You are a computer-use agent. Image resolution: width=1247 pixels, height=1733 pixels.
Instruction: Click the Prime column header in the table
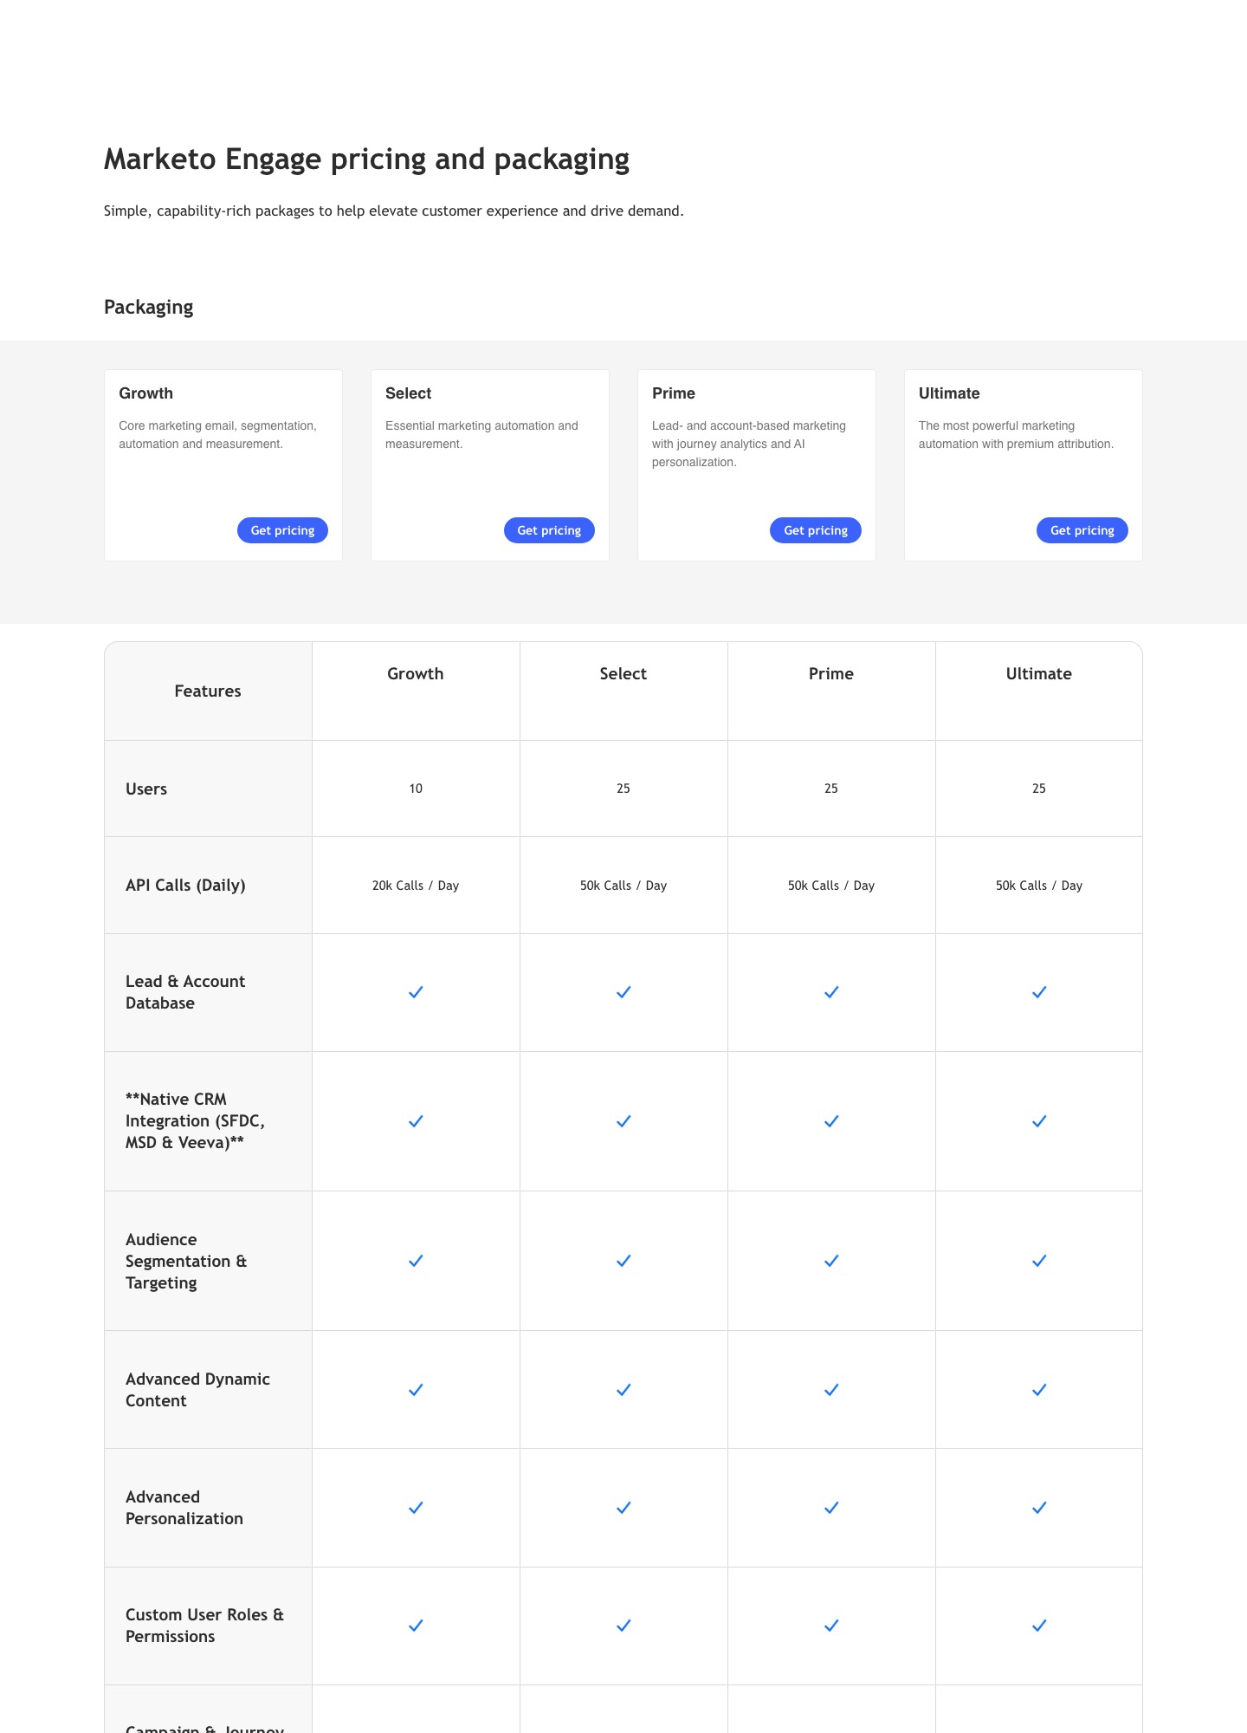click(x=831, y=674)
